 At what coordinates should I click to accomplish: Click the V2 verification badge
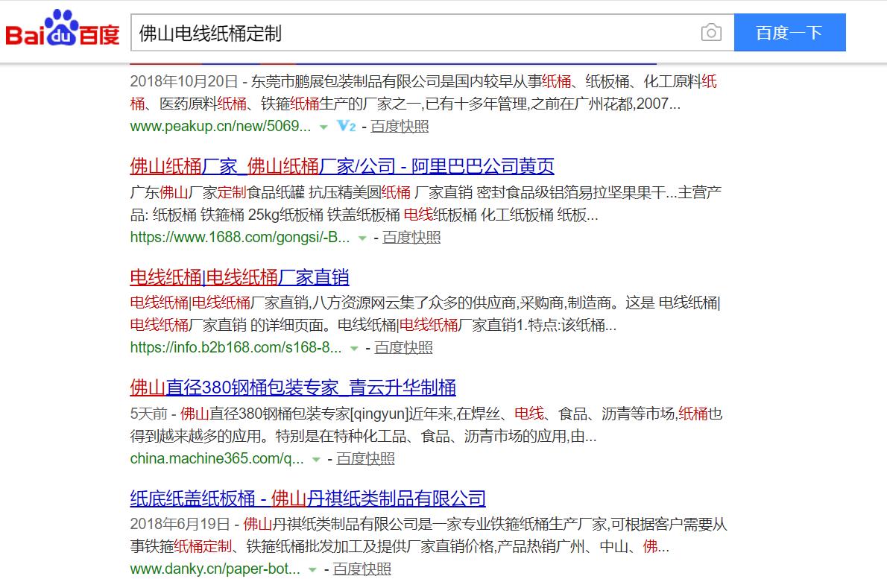point(346,126)
